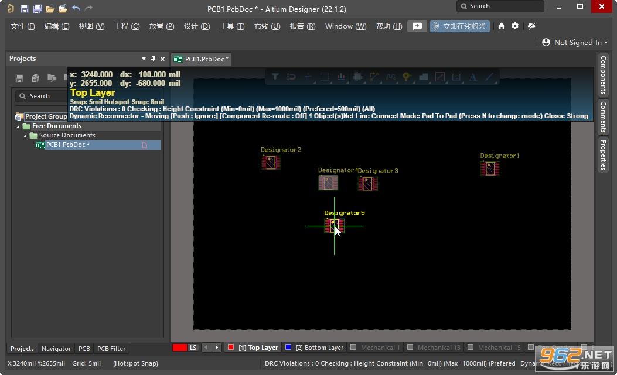Open the 报告 (R) menu

[x=302, y=26]
